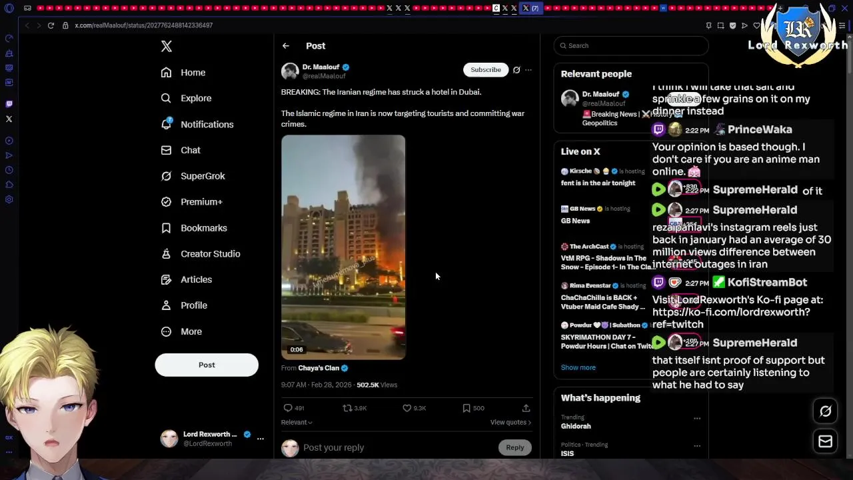Click the site lock icon in address bar
Image resolution: width=853 pixels, height=480 pixels.
65,25
